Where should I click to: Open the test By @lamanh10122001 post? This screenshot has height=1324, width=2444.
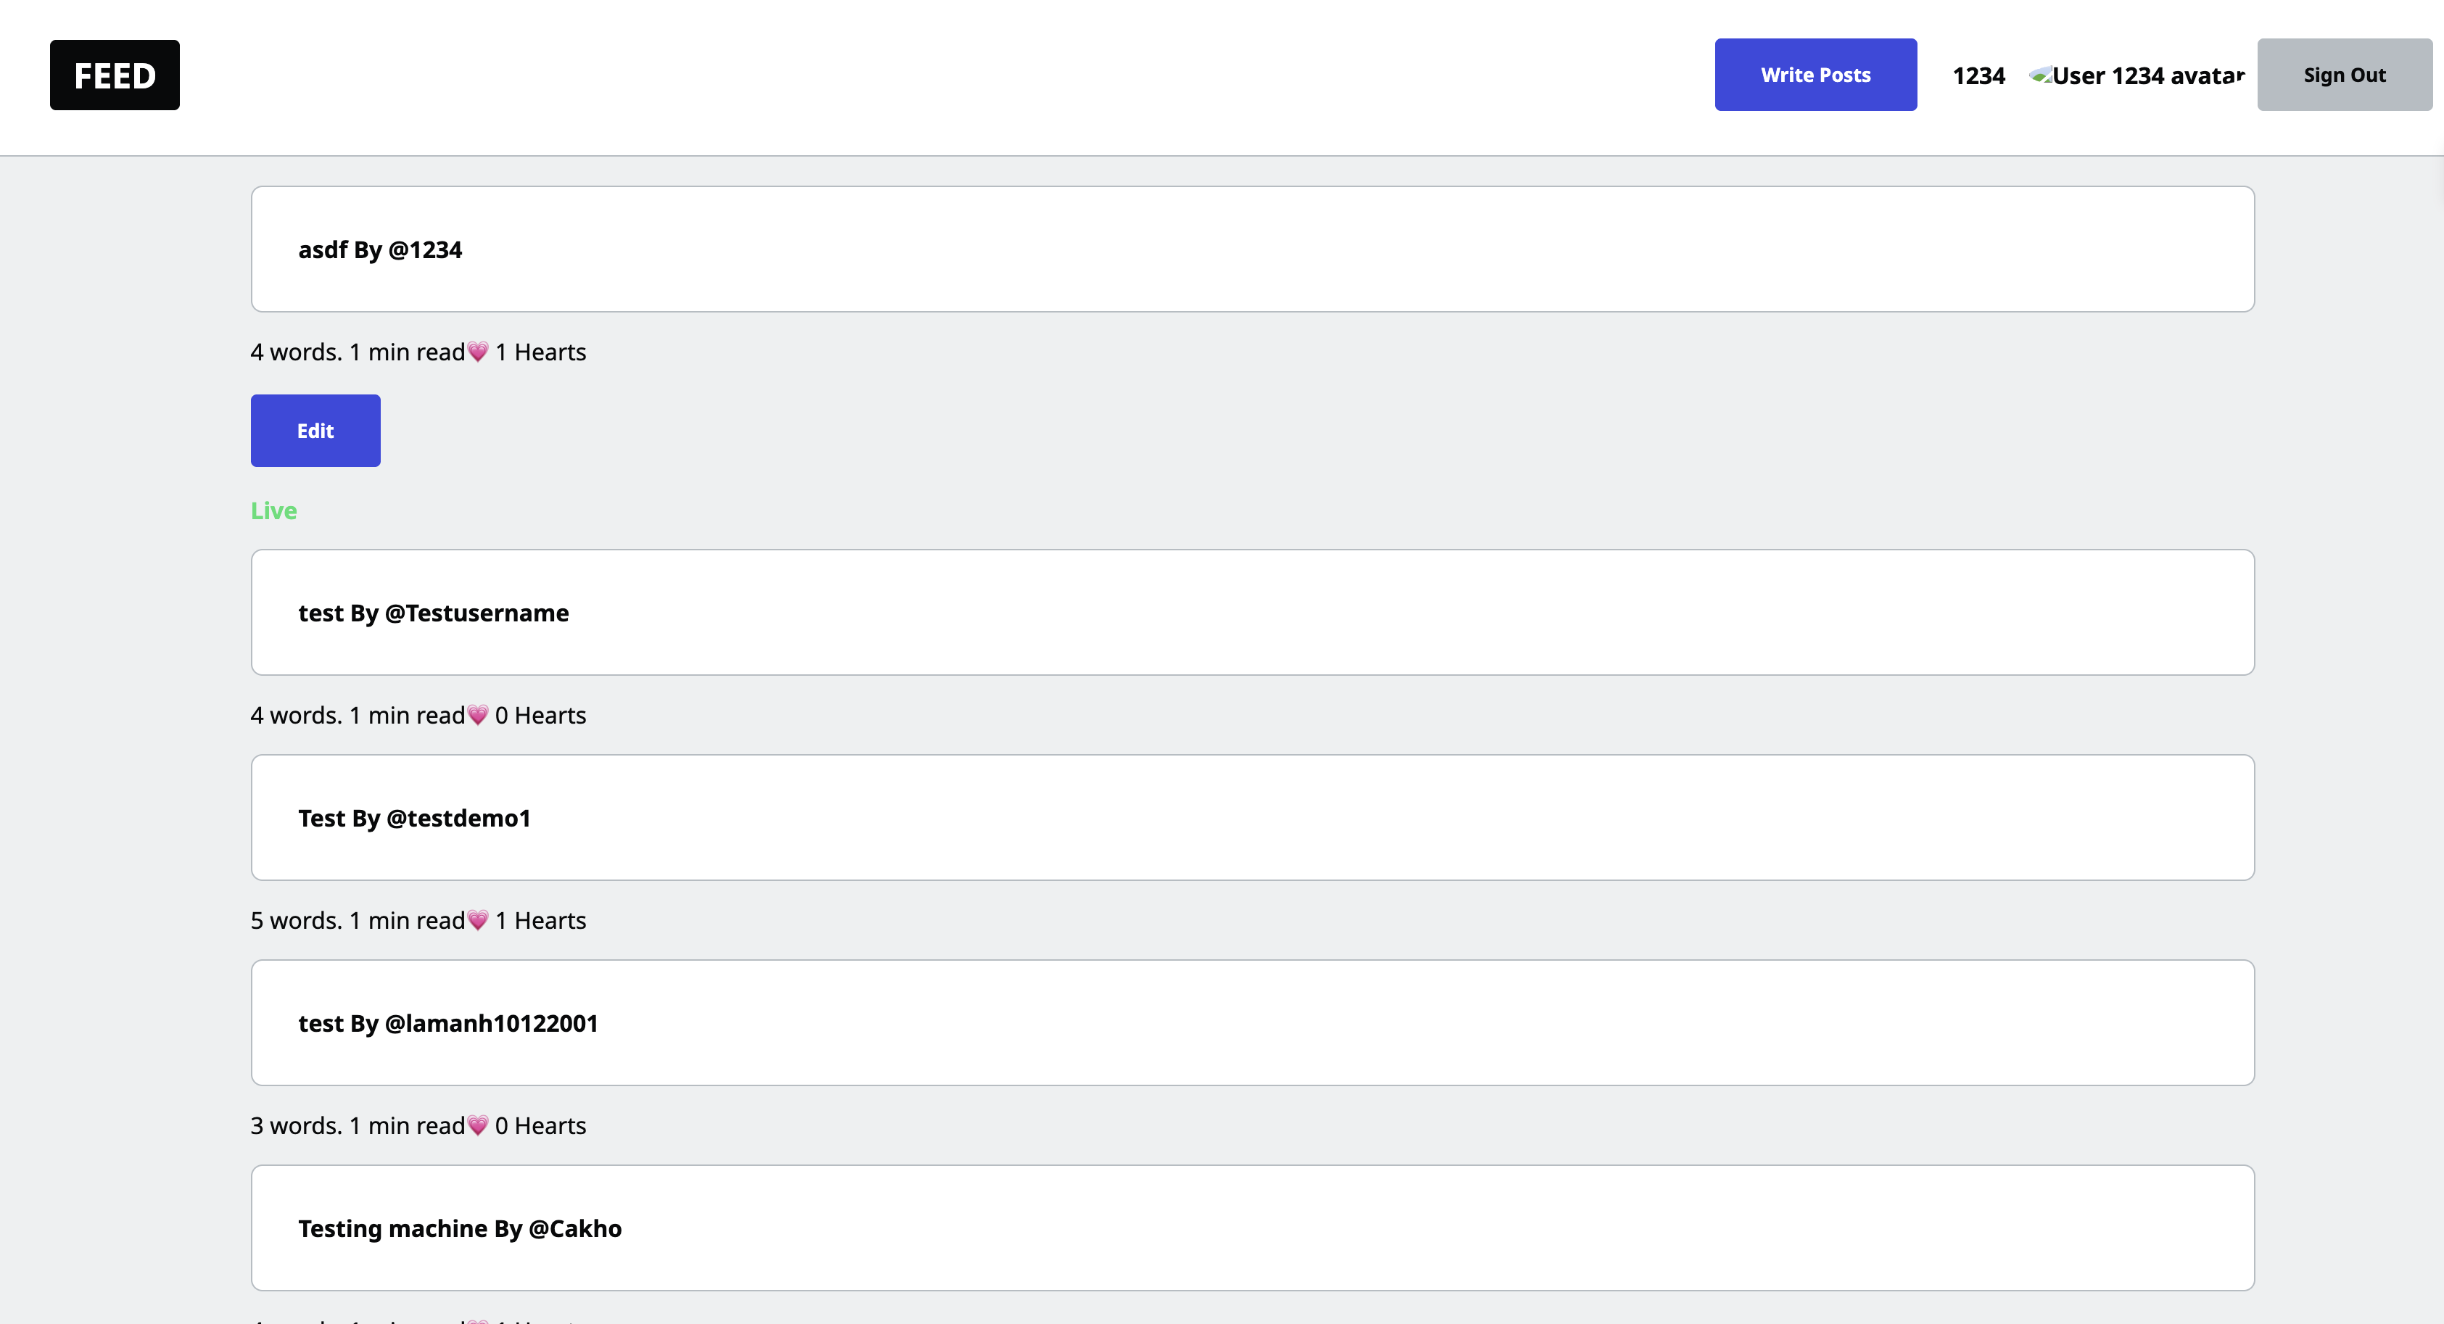447,1023
